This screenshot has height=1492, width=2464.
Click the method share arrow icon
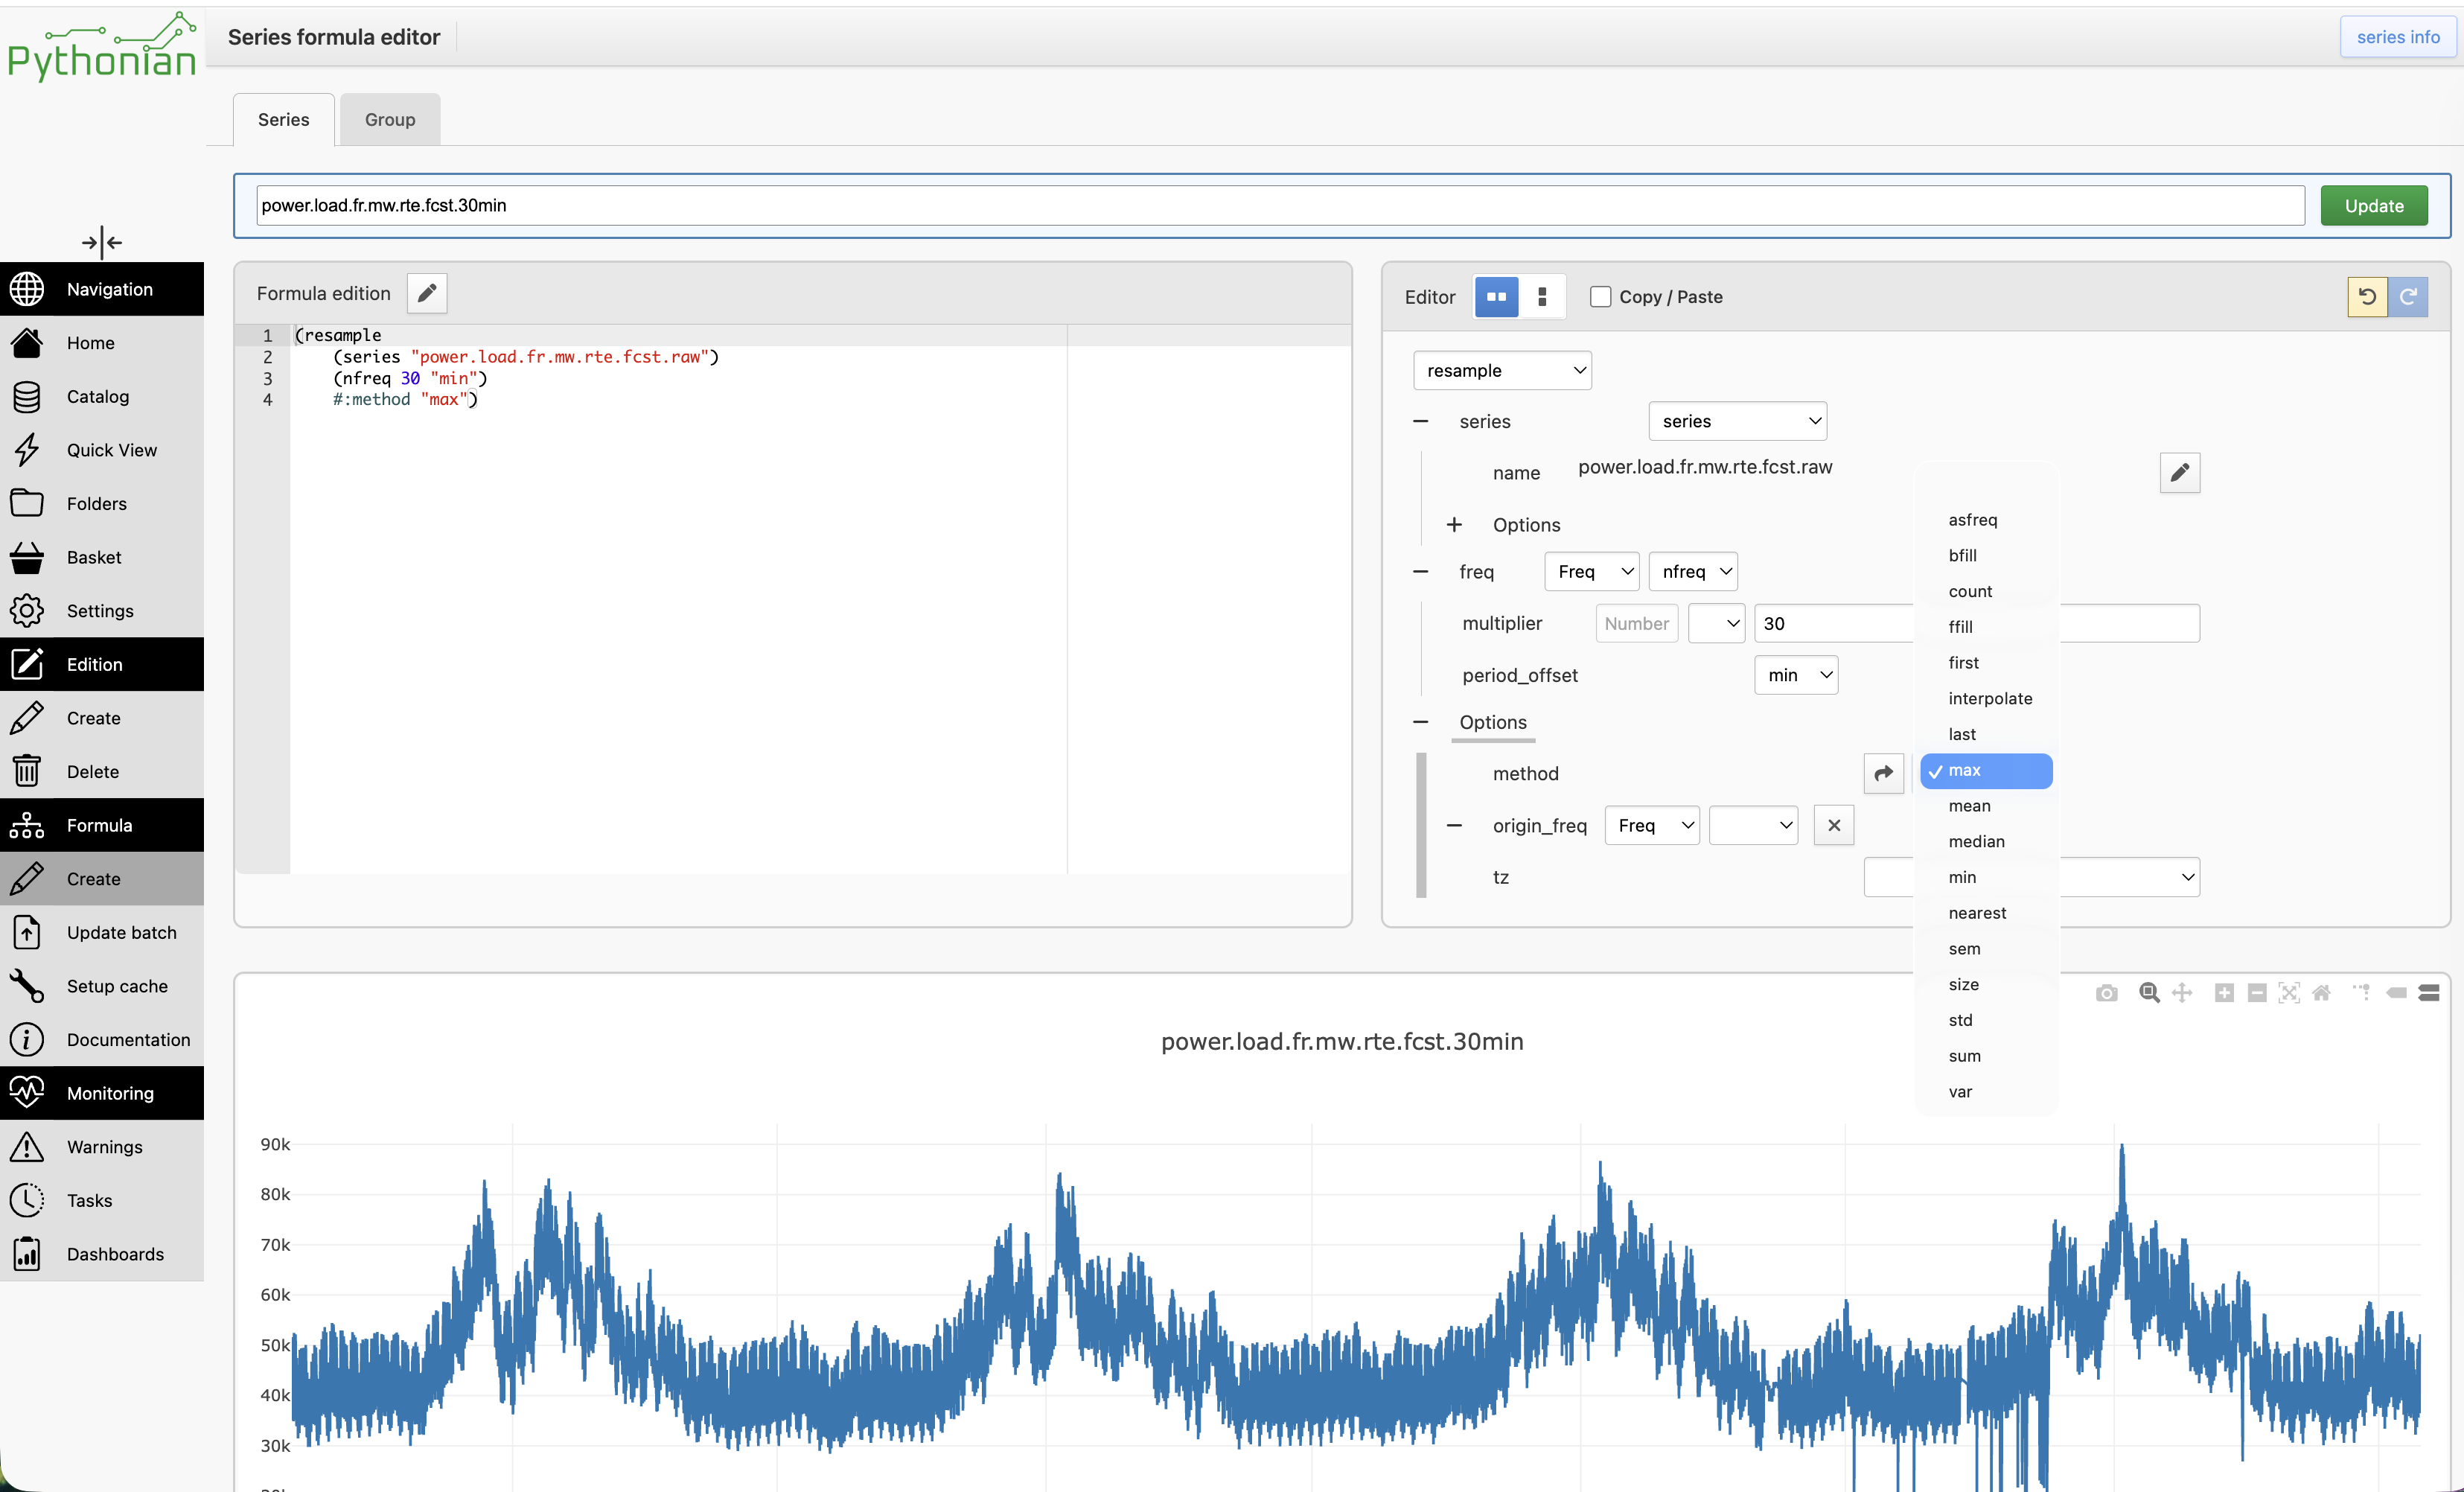point(1884,773)
